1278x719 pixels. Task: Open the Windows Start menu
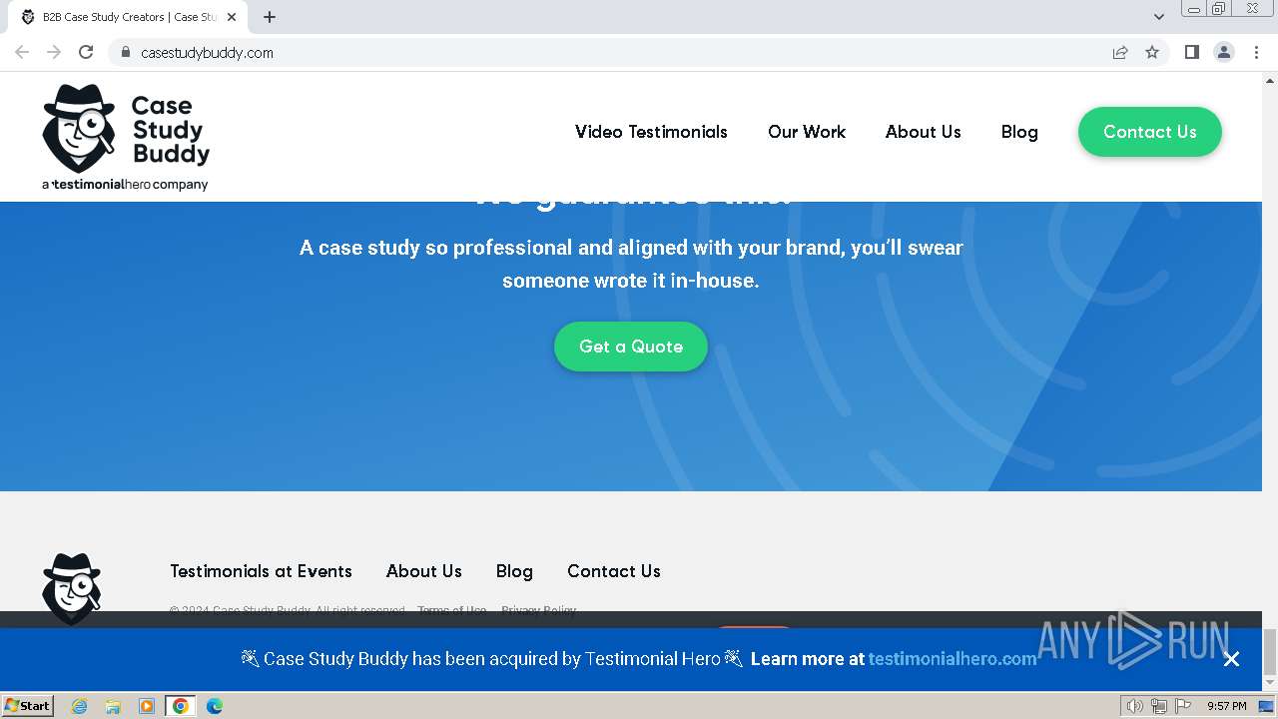point(28,706)
